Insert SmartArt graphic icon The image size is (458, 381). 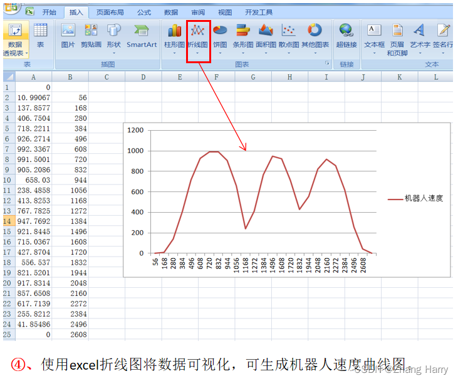(142, 30)
